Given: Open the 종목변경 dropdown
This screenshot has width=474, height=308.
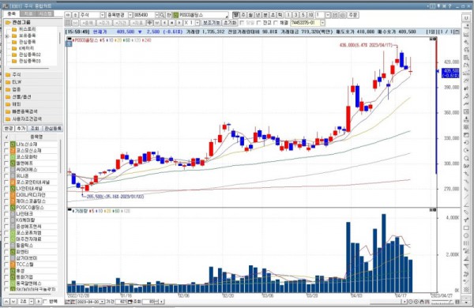Looking at the screenshot, I should 130,15.
